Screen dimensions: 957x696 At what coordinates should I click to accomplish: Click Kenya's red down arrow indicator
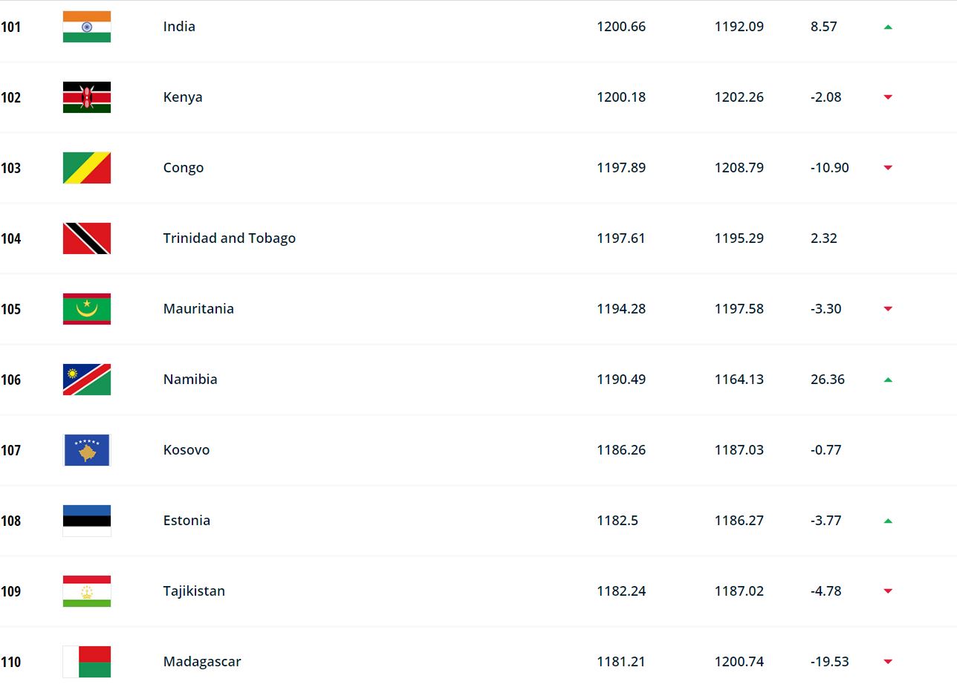tap(888, 97)
